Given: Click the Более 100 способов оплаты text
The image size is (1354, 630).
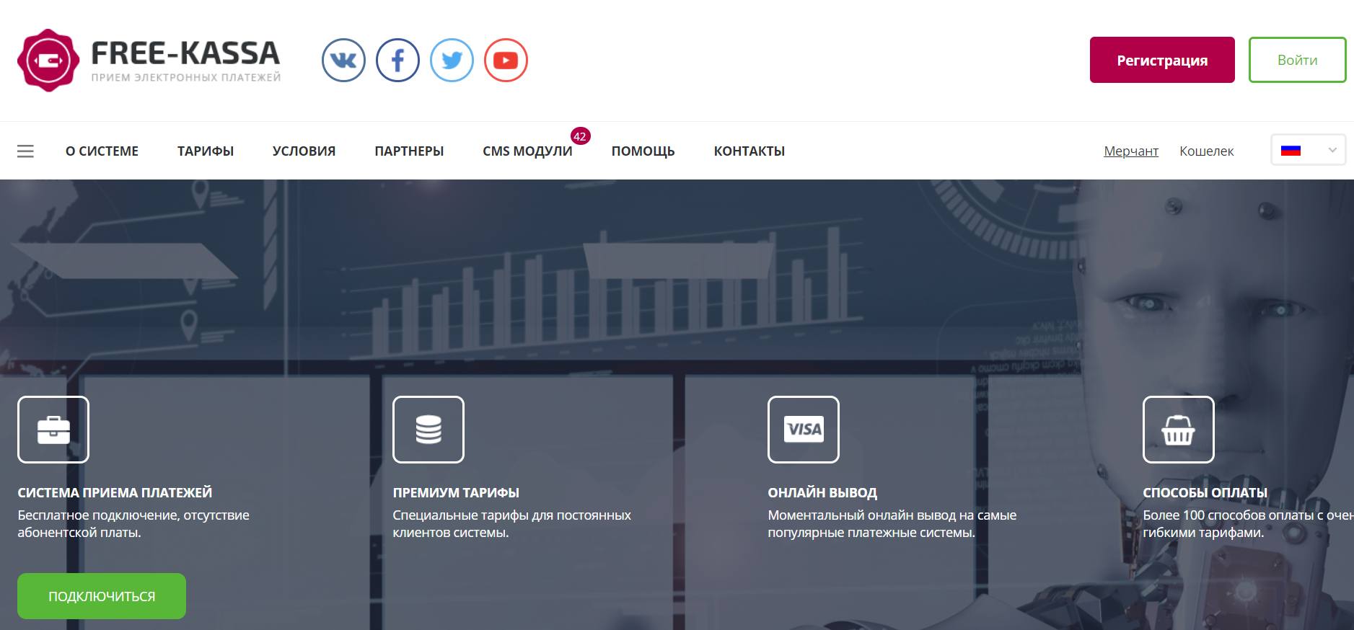Looking at the screenshot, I should coord(1248,524).
